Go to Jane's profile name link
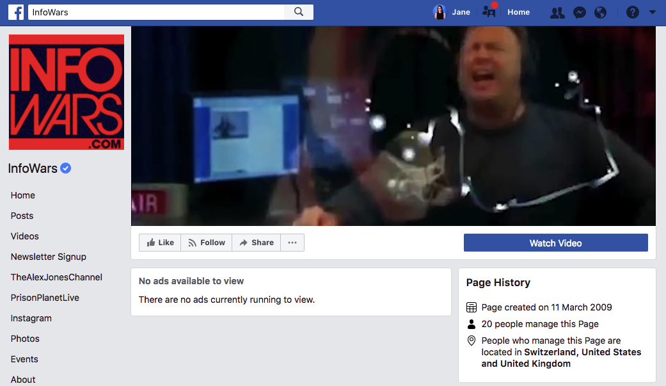666x386 pixels. [x=461, y=12]
